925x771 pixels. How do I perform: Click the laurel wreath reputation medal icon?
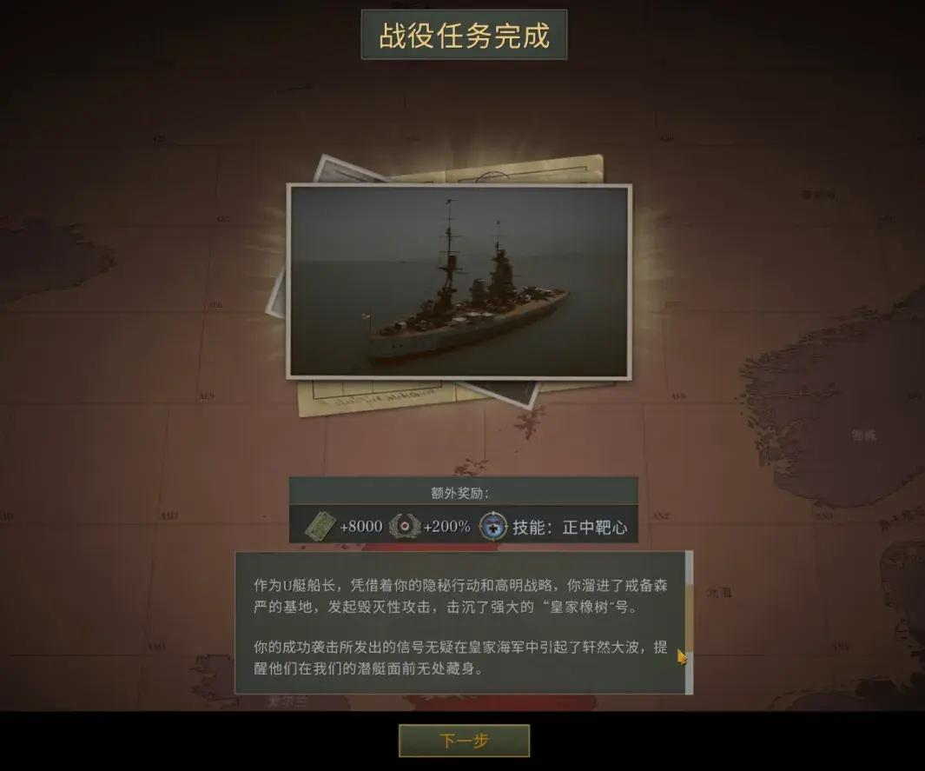(404, 525)
